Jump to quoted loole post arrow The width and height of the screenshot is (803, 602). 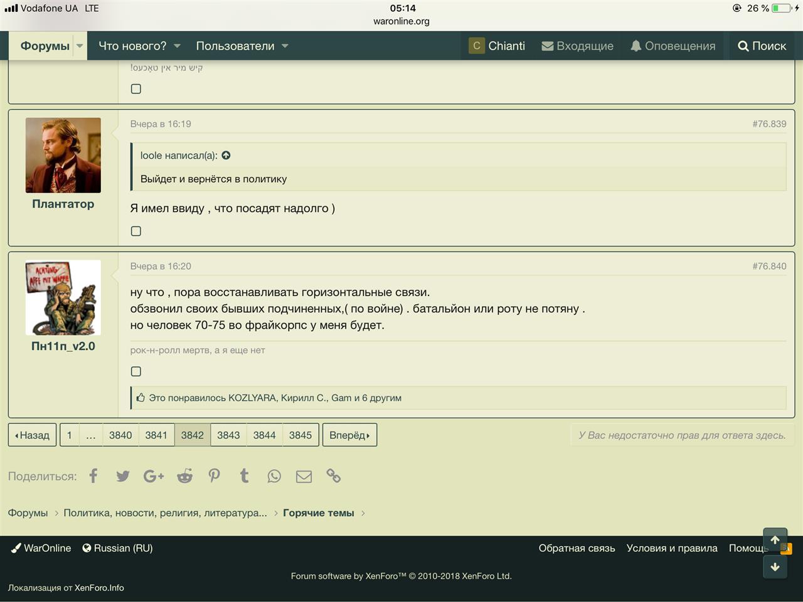coord(226,156)
